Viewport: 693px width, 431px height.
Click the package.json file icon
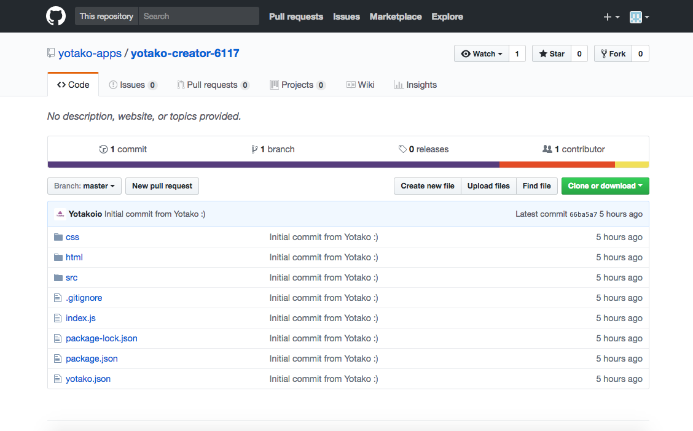[58, 359]
